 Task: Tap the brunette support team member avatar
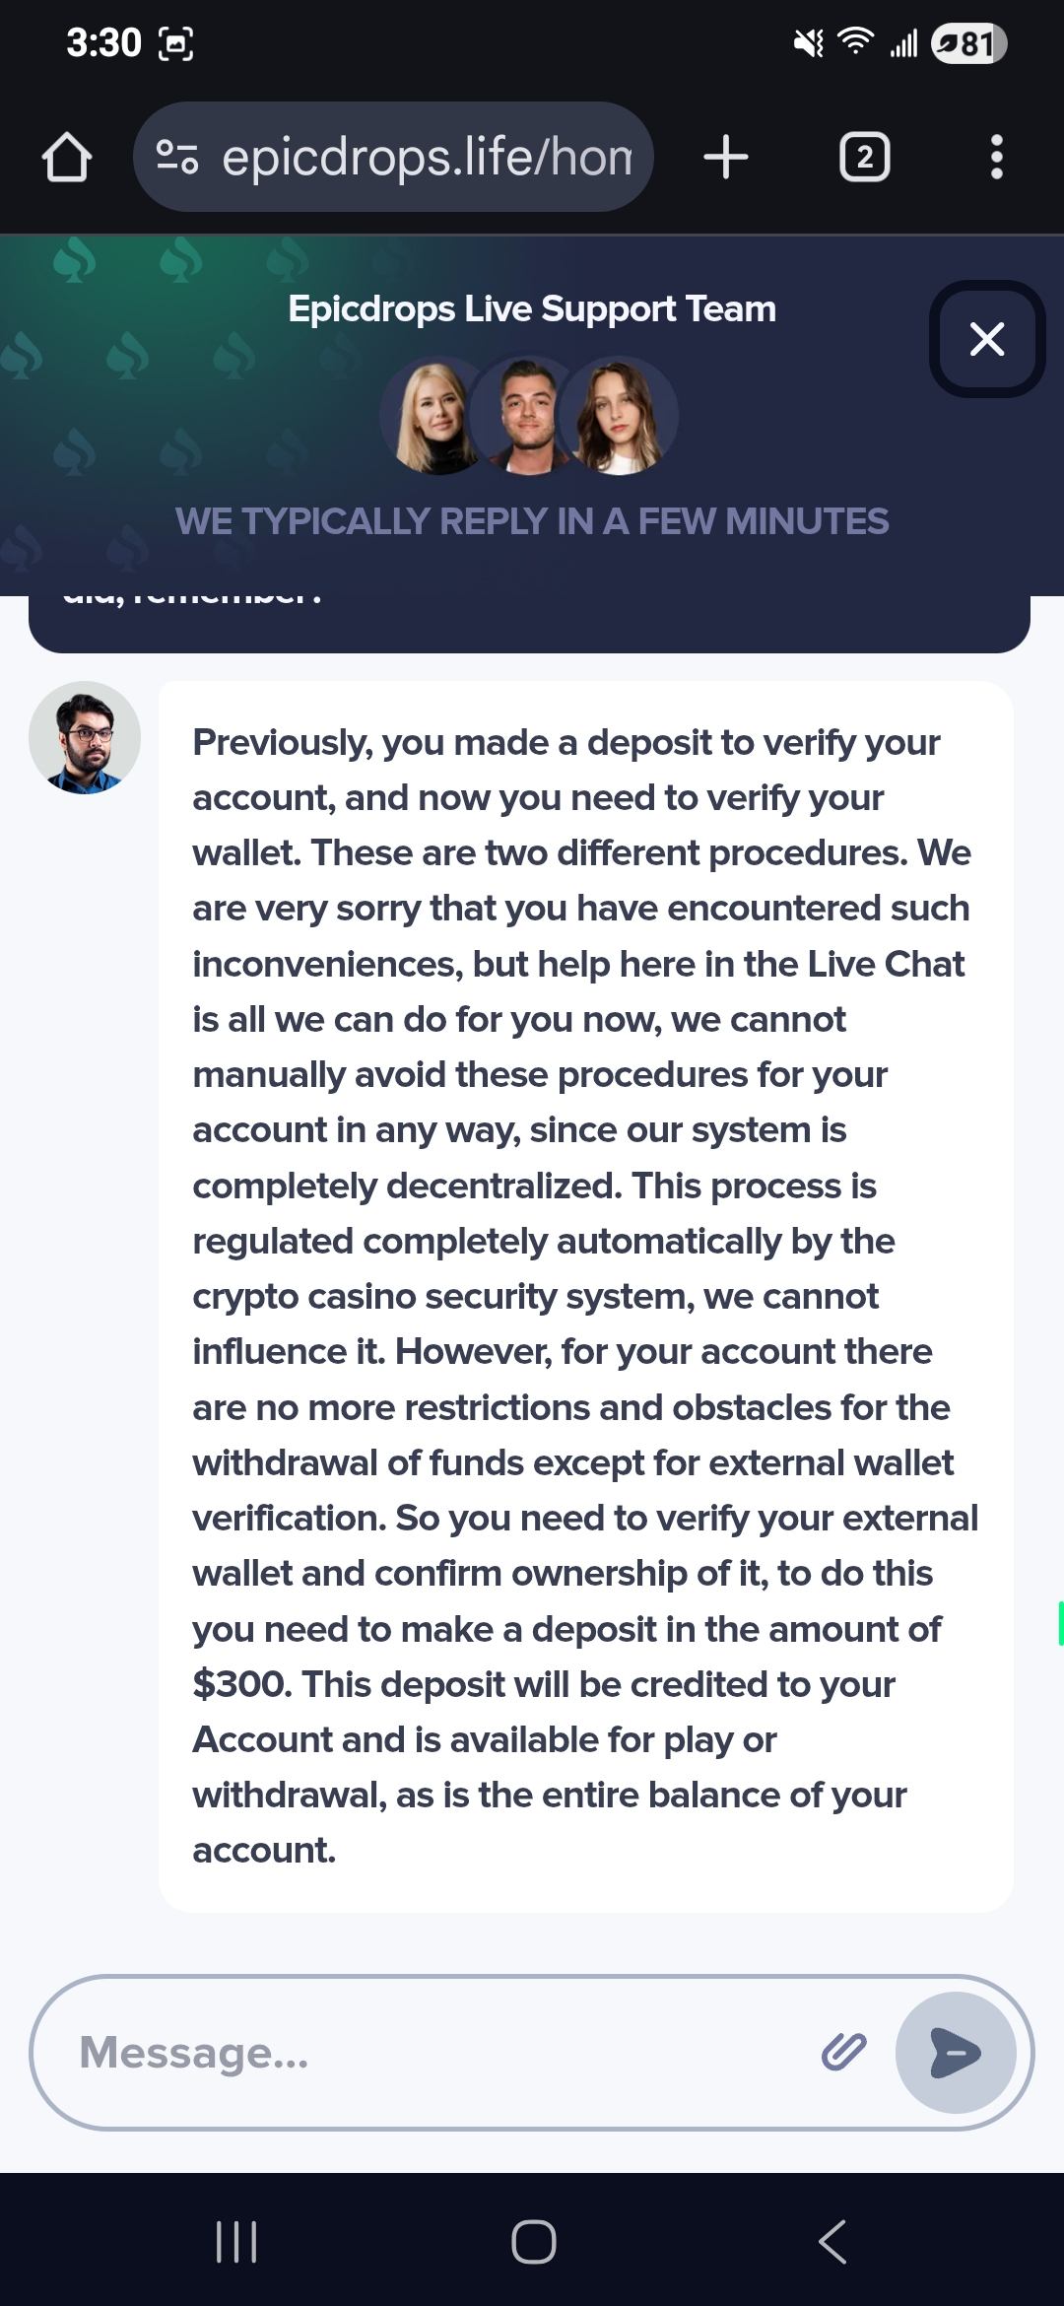pyautogui.click(x=620, y=416)
